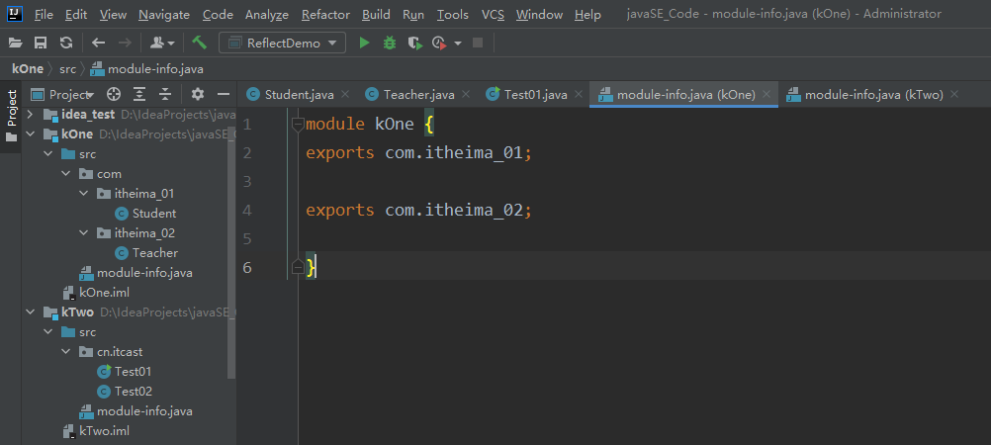Image resolution: width=991 pixels, height=445 pixels.
Task: Open Project panel settings gear
Action: click(x=198, y=94)
